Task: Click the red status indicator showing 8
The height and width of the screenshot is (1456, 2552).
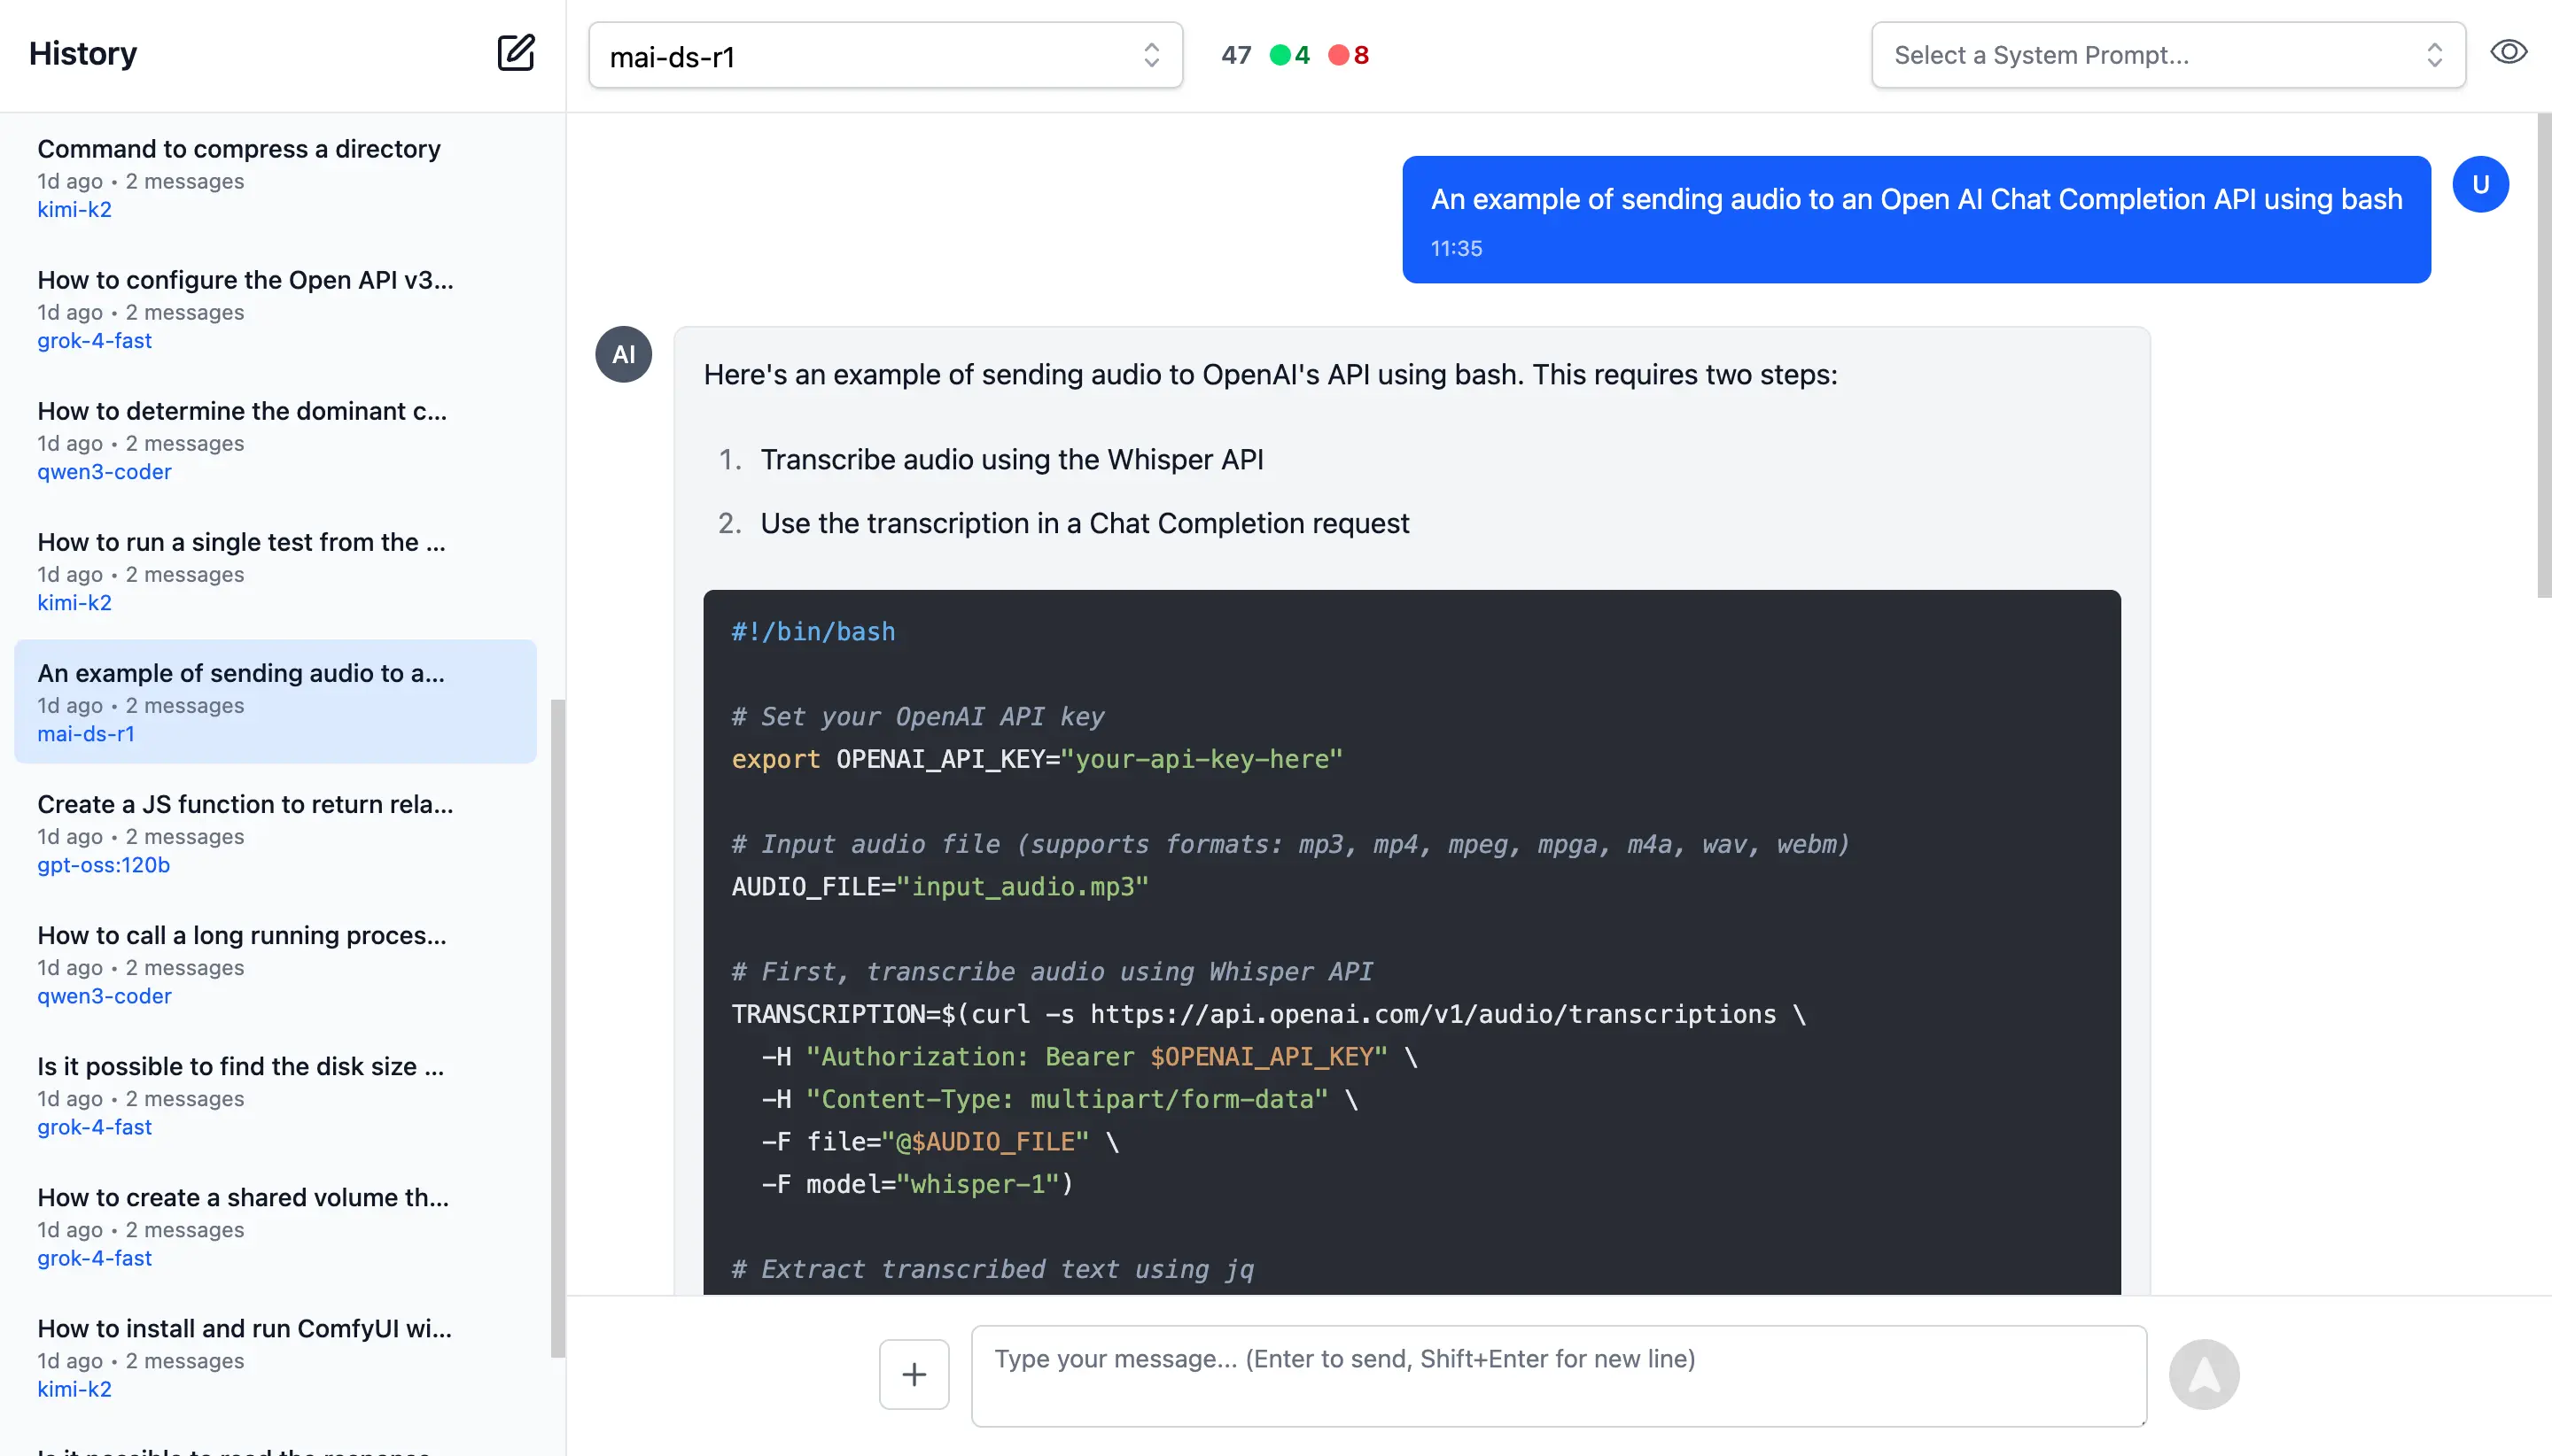Action: point(1348,55)
